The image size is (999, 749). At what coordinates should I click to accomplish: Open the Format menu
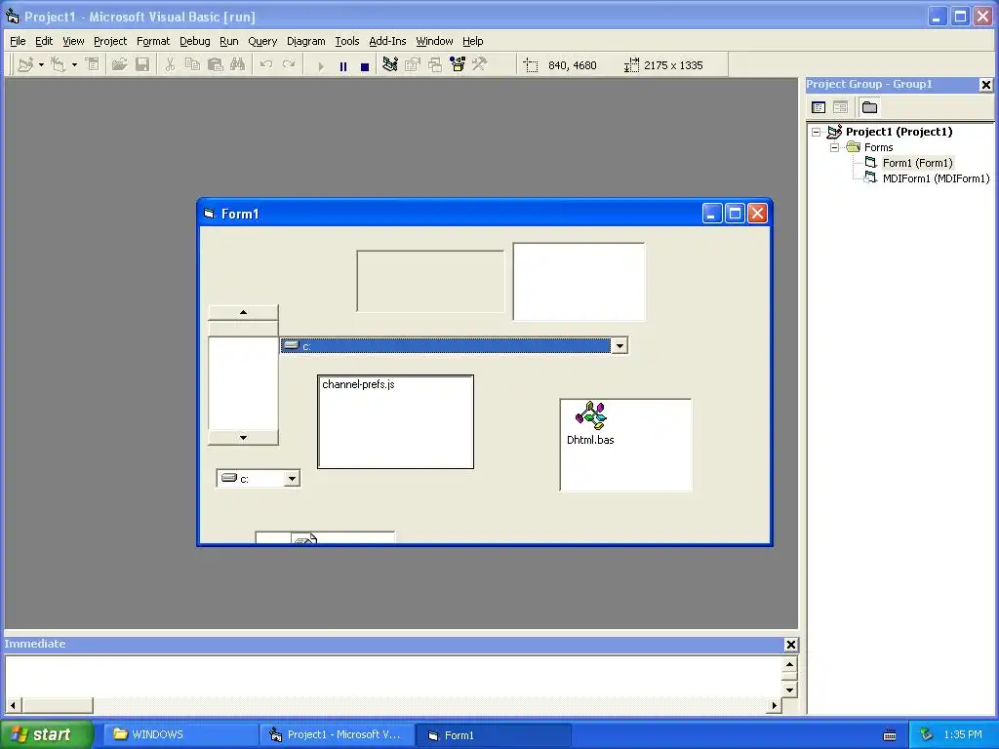153,41
